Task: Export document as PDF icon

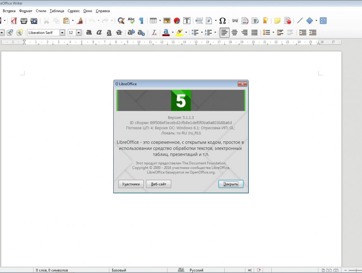Action: point(14,21)
